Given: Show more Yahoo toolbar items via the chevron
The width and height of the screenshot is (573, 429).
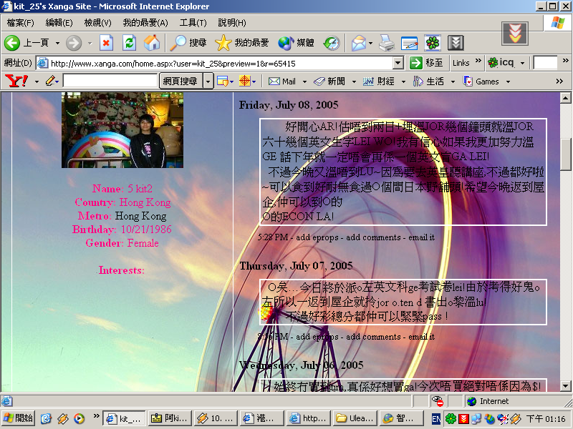Looking at the screenshot, I should point(559,81).
